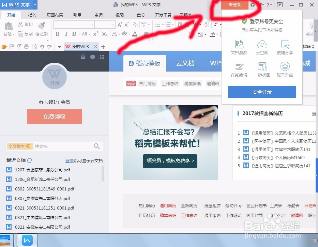
Task: Expand the Paste options arrow
Action: click(x=14, y=34)
